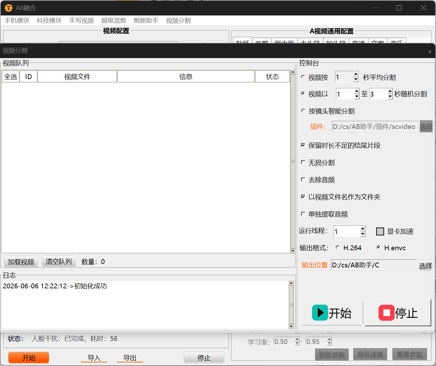The image size is (436, 366).
Task: Click the 数量: 0 count text
Action: click(x=93, y=262)
